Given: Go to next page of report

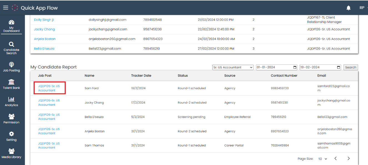Looking at the screenshot, I should 349,159.
